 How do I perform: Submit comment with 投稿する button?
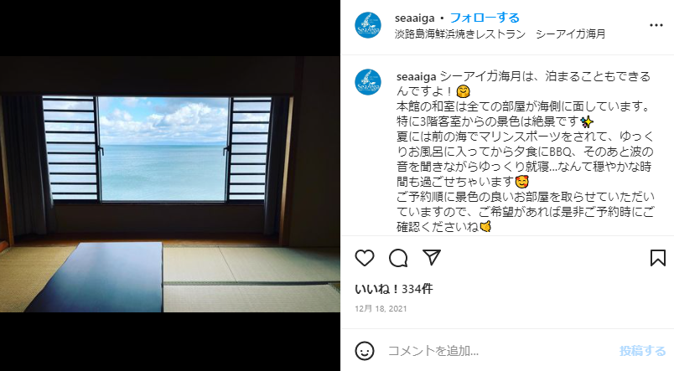(642, 351)
